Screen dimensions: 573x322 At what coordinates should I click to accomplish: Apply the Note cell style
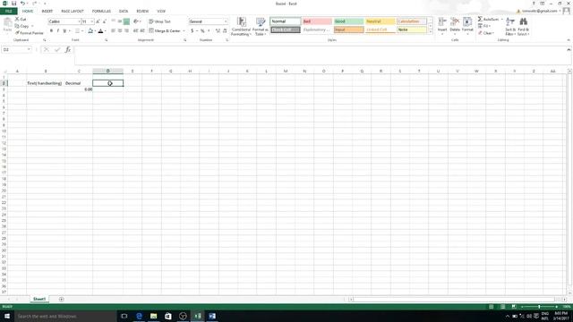coord(412,30)
